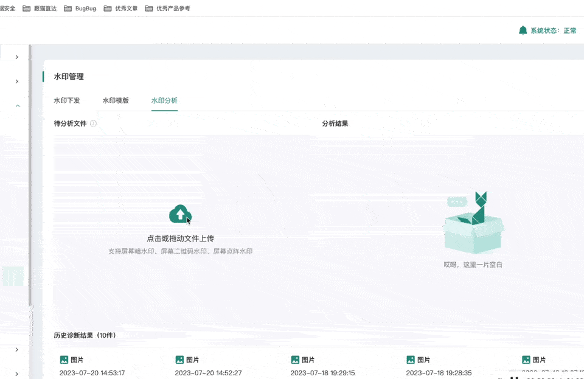Viewport: 584px width, 379px height.
Task: Expand the bottommost sidebar chevron item
Action: (17, 374)
